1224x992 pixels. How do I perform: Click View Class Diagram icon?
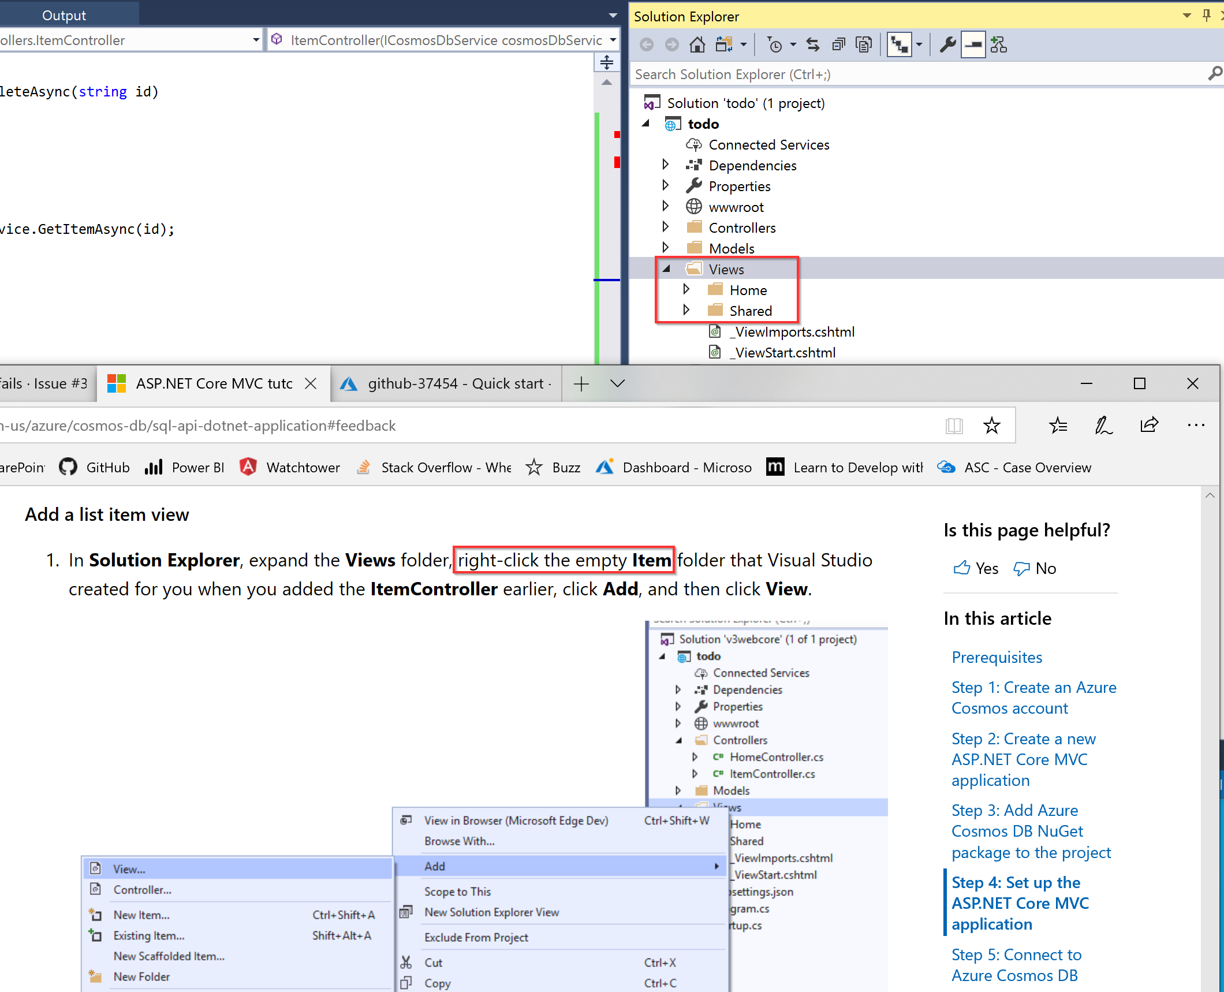click(x=998, y=44)
